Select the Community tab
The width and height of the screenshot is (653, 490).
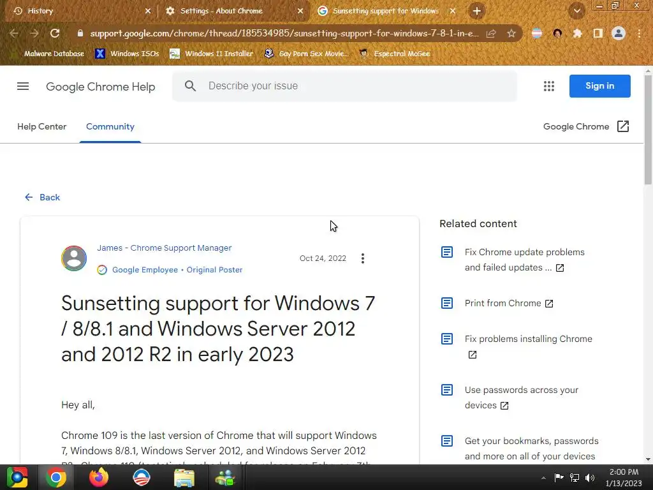coord(110,127)
